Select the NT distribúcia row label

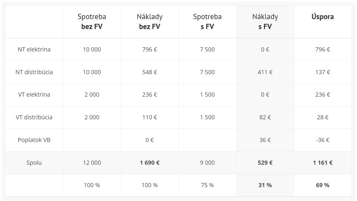(x=34, y=72)
